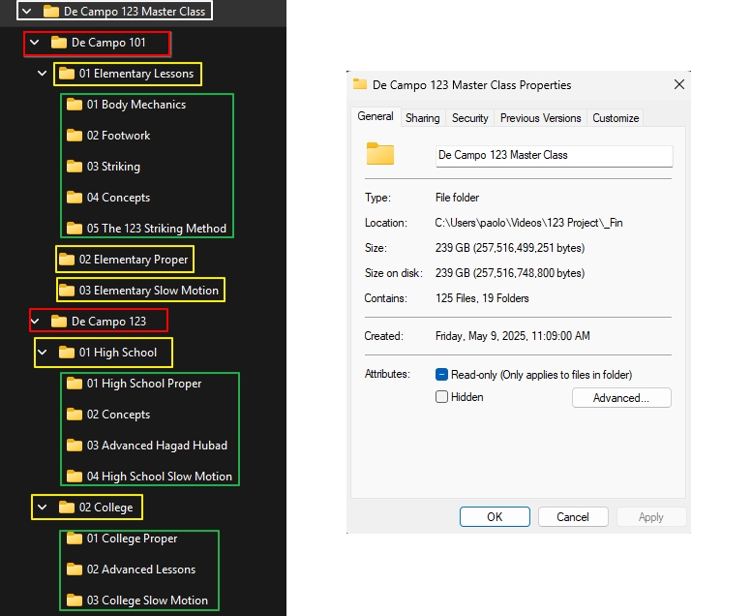Click the 02 Footwork folder icon

(x=74, y=136)
